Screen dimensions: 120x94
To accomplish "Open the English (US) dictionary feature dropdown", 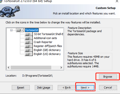I will pos(28,54).
